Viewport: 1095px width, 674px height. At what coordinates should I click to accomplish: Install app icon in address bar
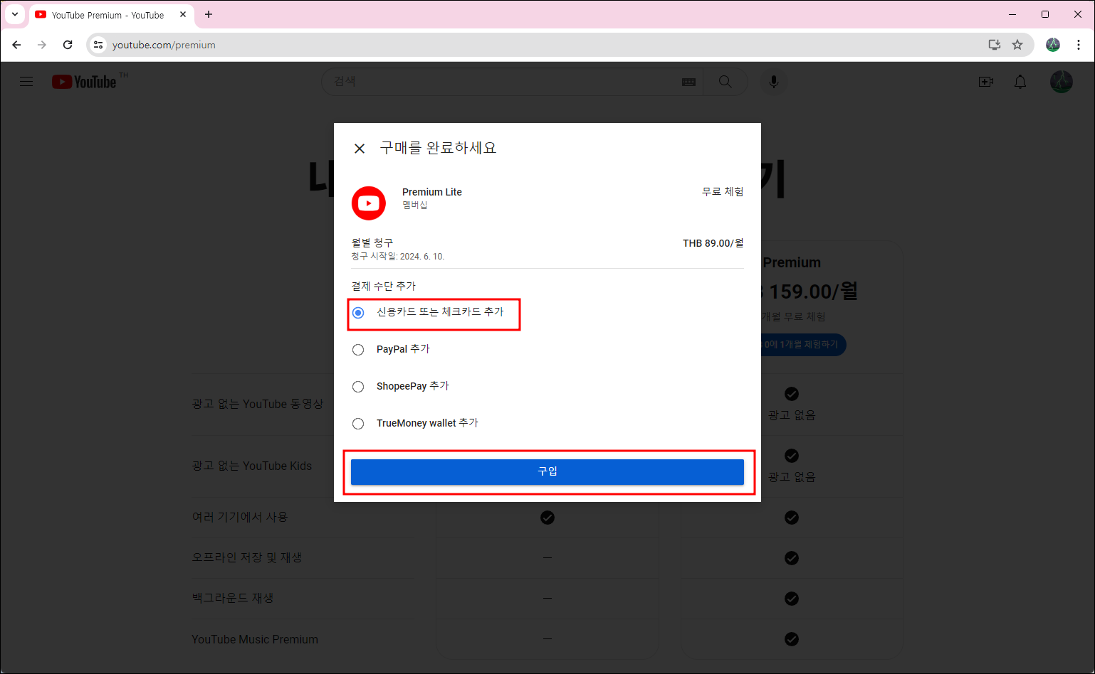tap(995, 45)
